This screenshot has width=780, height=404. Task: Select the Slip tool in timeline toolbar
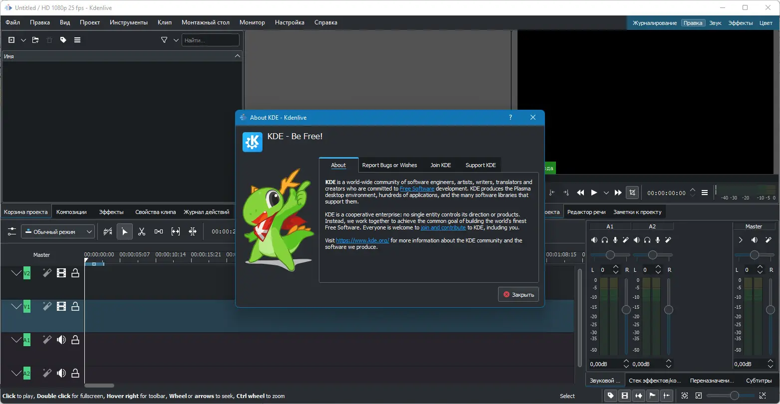[x=176, y=231]
